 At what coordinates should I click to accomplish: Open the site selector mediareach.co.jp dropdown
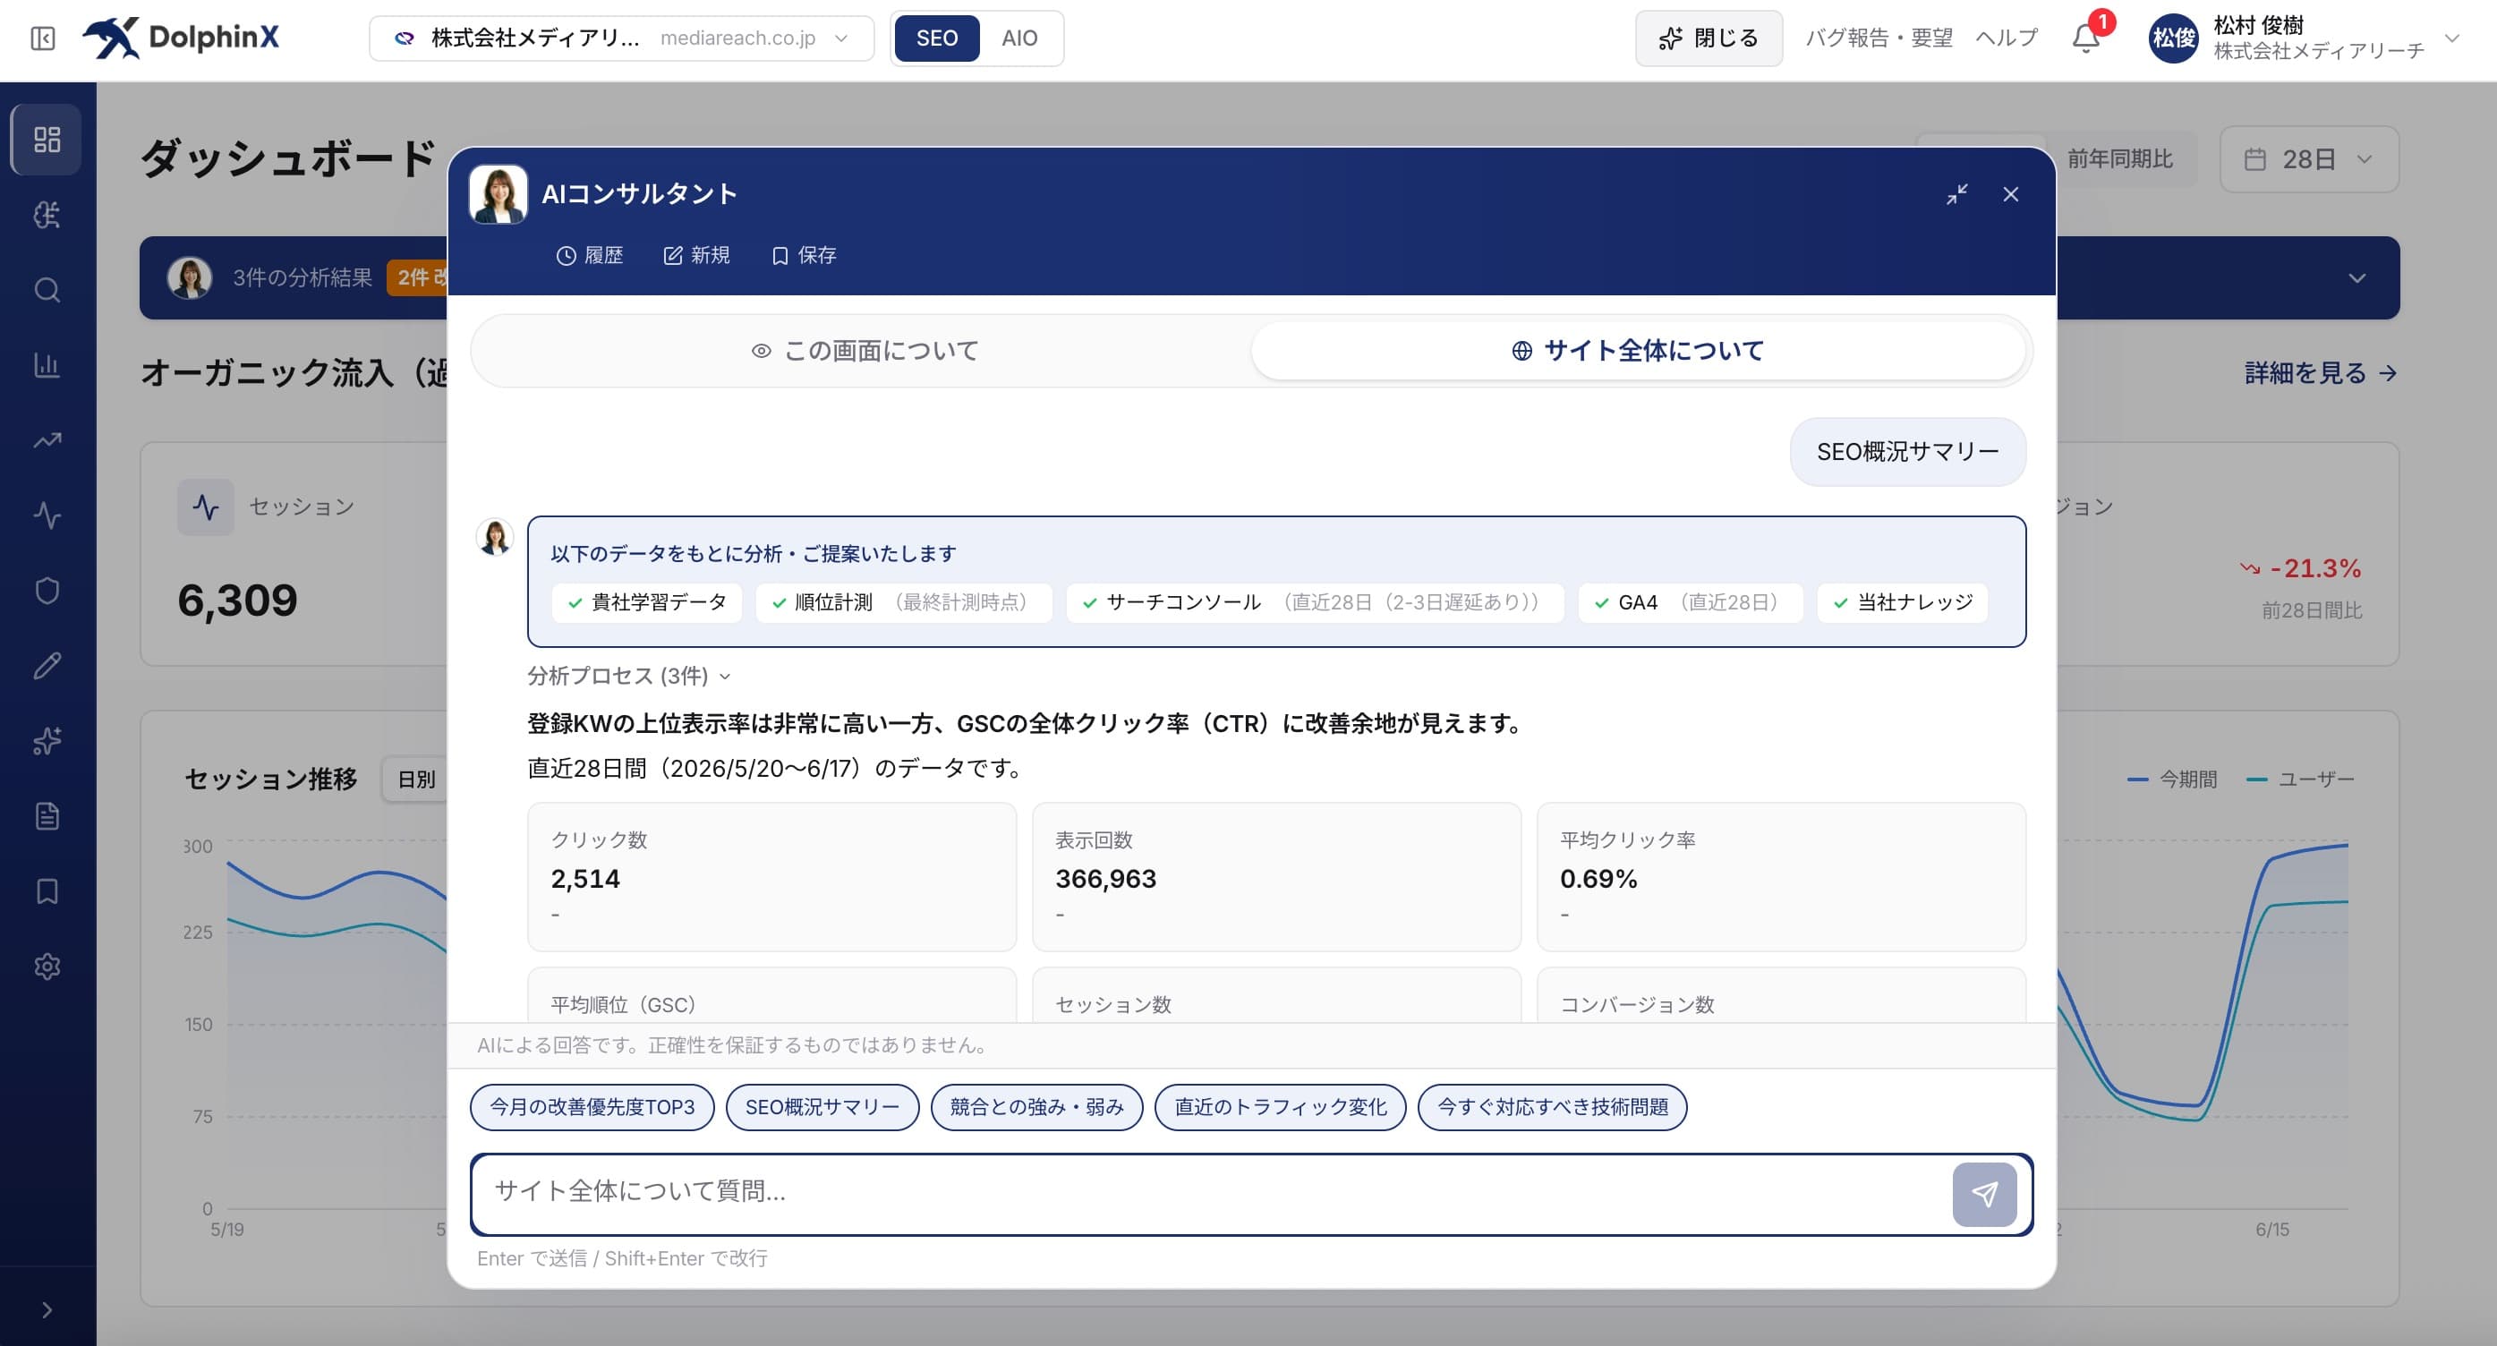click(x=621, y=38)
